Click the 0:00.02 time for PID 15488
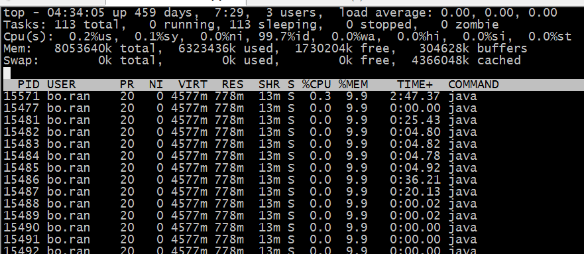The height and width of the screenshot is (254, 584). (415, 204)
